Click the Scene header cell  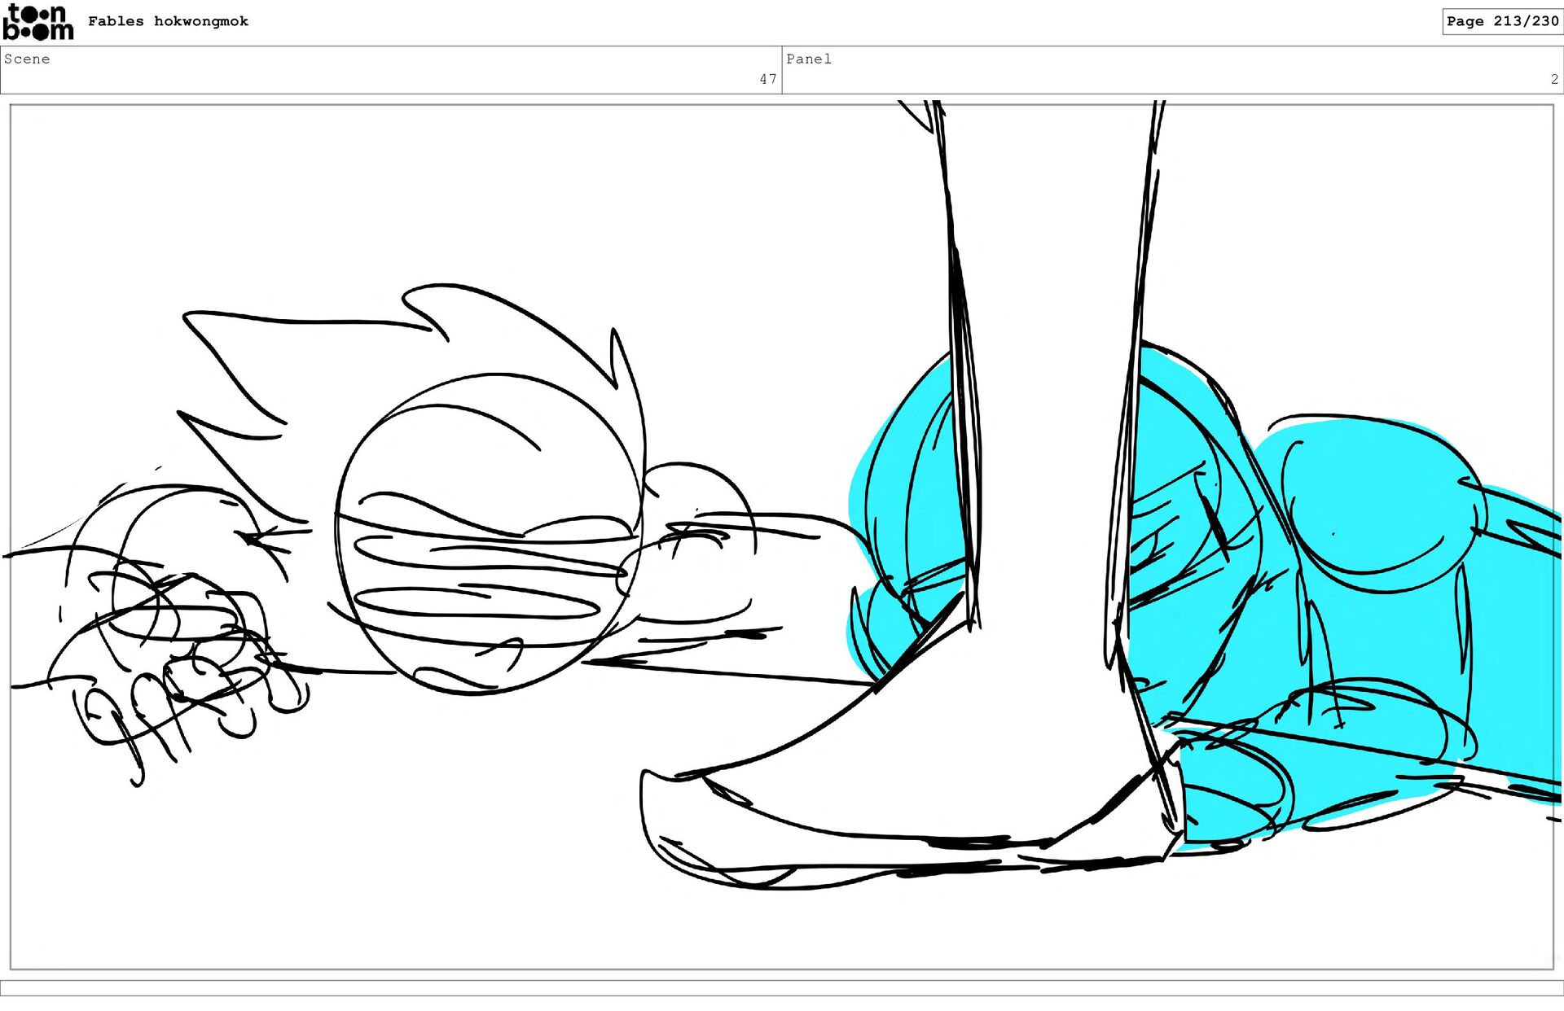click(391, 69)
